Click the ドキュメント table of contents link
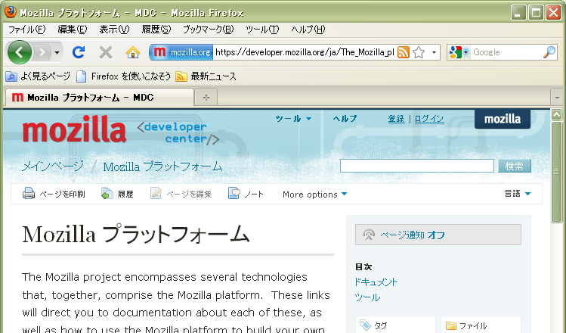 (x=376, y=282)
